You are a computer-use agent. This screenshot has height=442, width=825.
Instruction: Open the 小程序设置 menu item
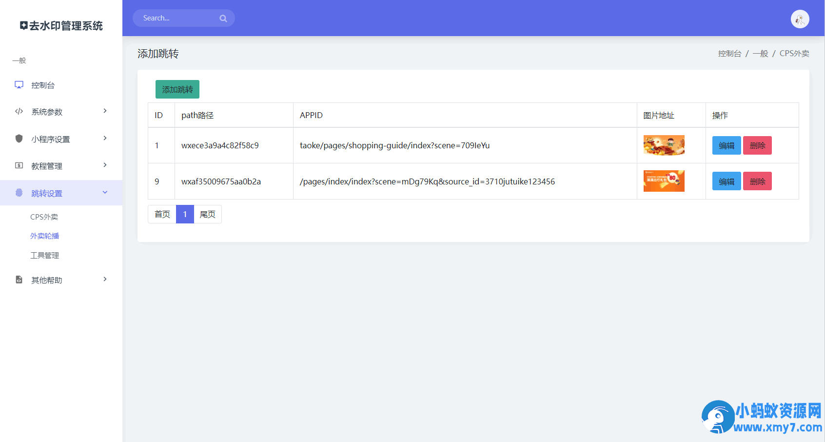tap(61, 139)
